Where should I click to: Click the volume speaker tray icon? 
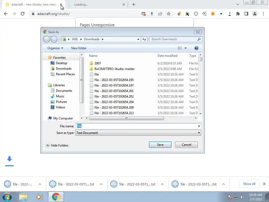click(x=242, y=197)
